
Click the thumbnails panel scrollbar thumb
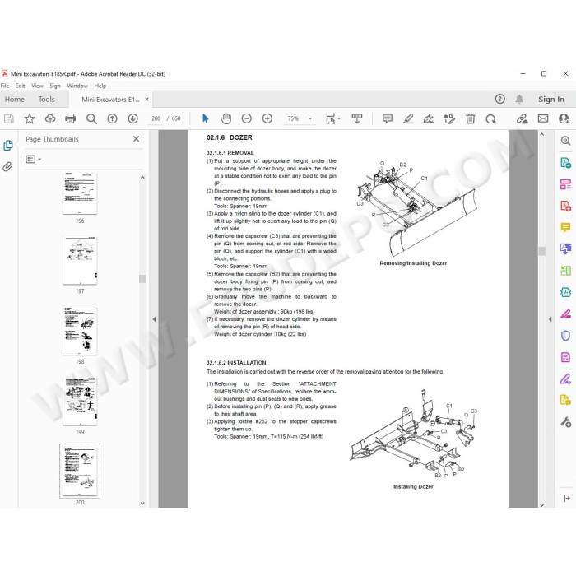point(142,279)
